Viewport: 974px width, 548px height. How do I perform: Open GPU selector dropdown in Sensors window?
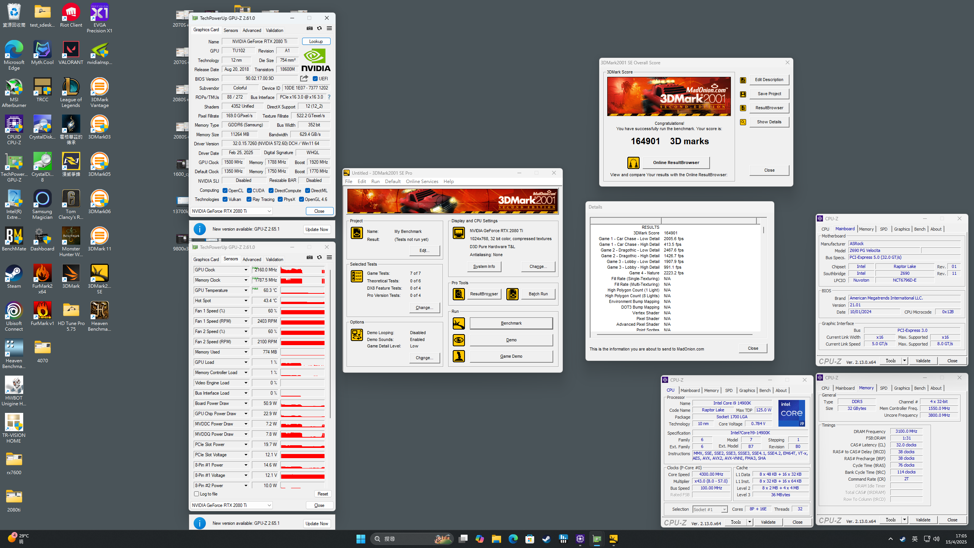click(231, 505)
